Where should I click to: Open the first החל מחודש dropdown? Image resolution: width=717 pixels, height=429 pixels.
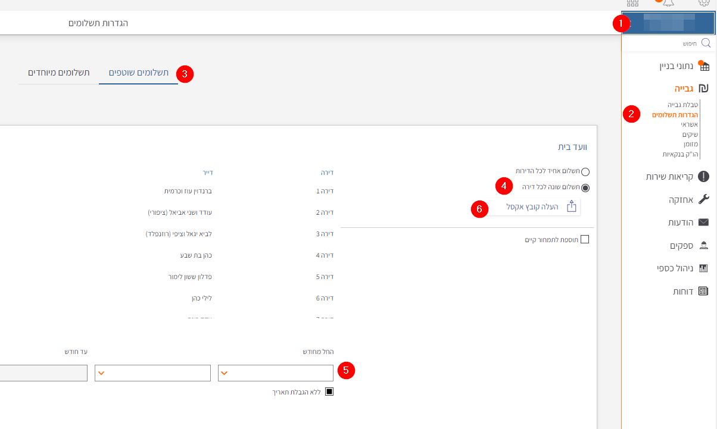(x=276, y=373)
